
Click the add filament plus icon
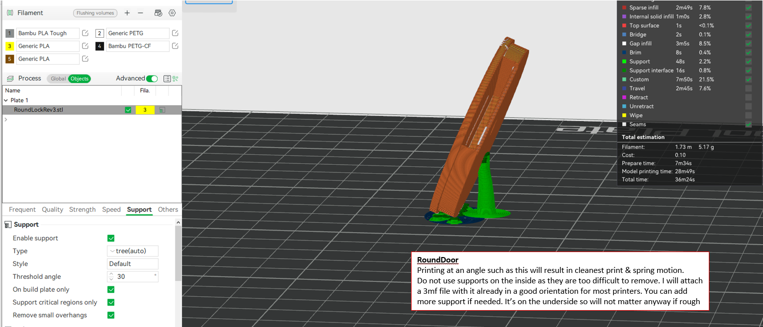click(127, 13)
